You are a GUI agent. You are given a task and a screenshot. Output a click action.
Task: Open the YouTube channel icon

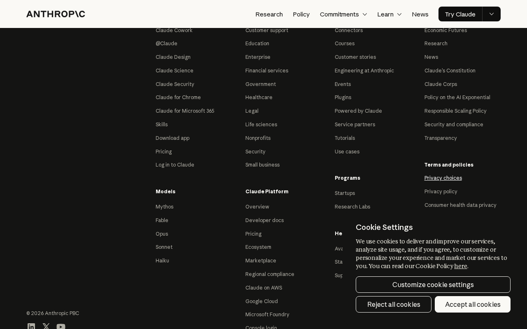coord(61,327)
